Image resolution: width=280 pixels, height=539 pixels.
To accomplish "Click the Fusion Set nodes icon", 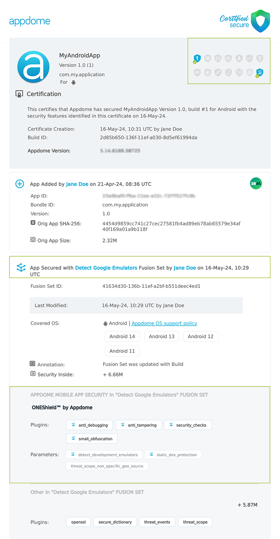I will point(21,268).
